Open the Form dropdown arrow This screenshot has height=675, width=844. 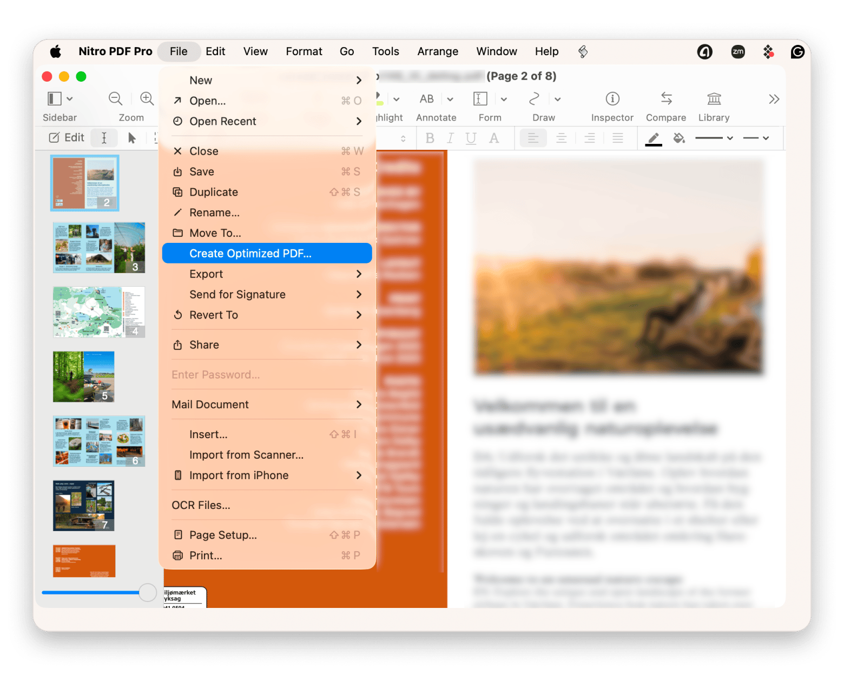point(504,99)
